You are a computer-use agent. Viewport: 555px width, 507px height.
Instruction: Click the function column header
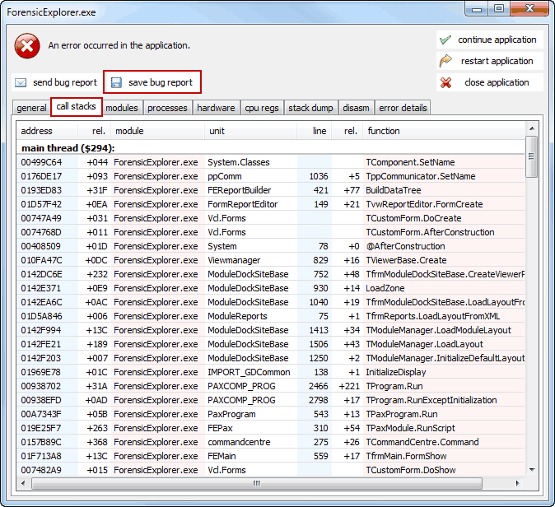(x=384, y=131)
